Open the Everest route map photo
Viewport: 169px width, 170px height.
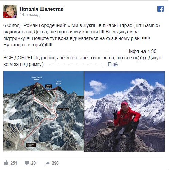click(x=44, y=111)
